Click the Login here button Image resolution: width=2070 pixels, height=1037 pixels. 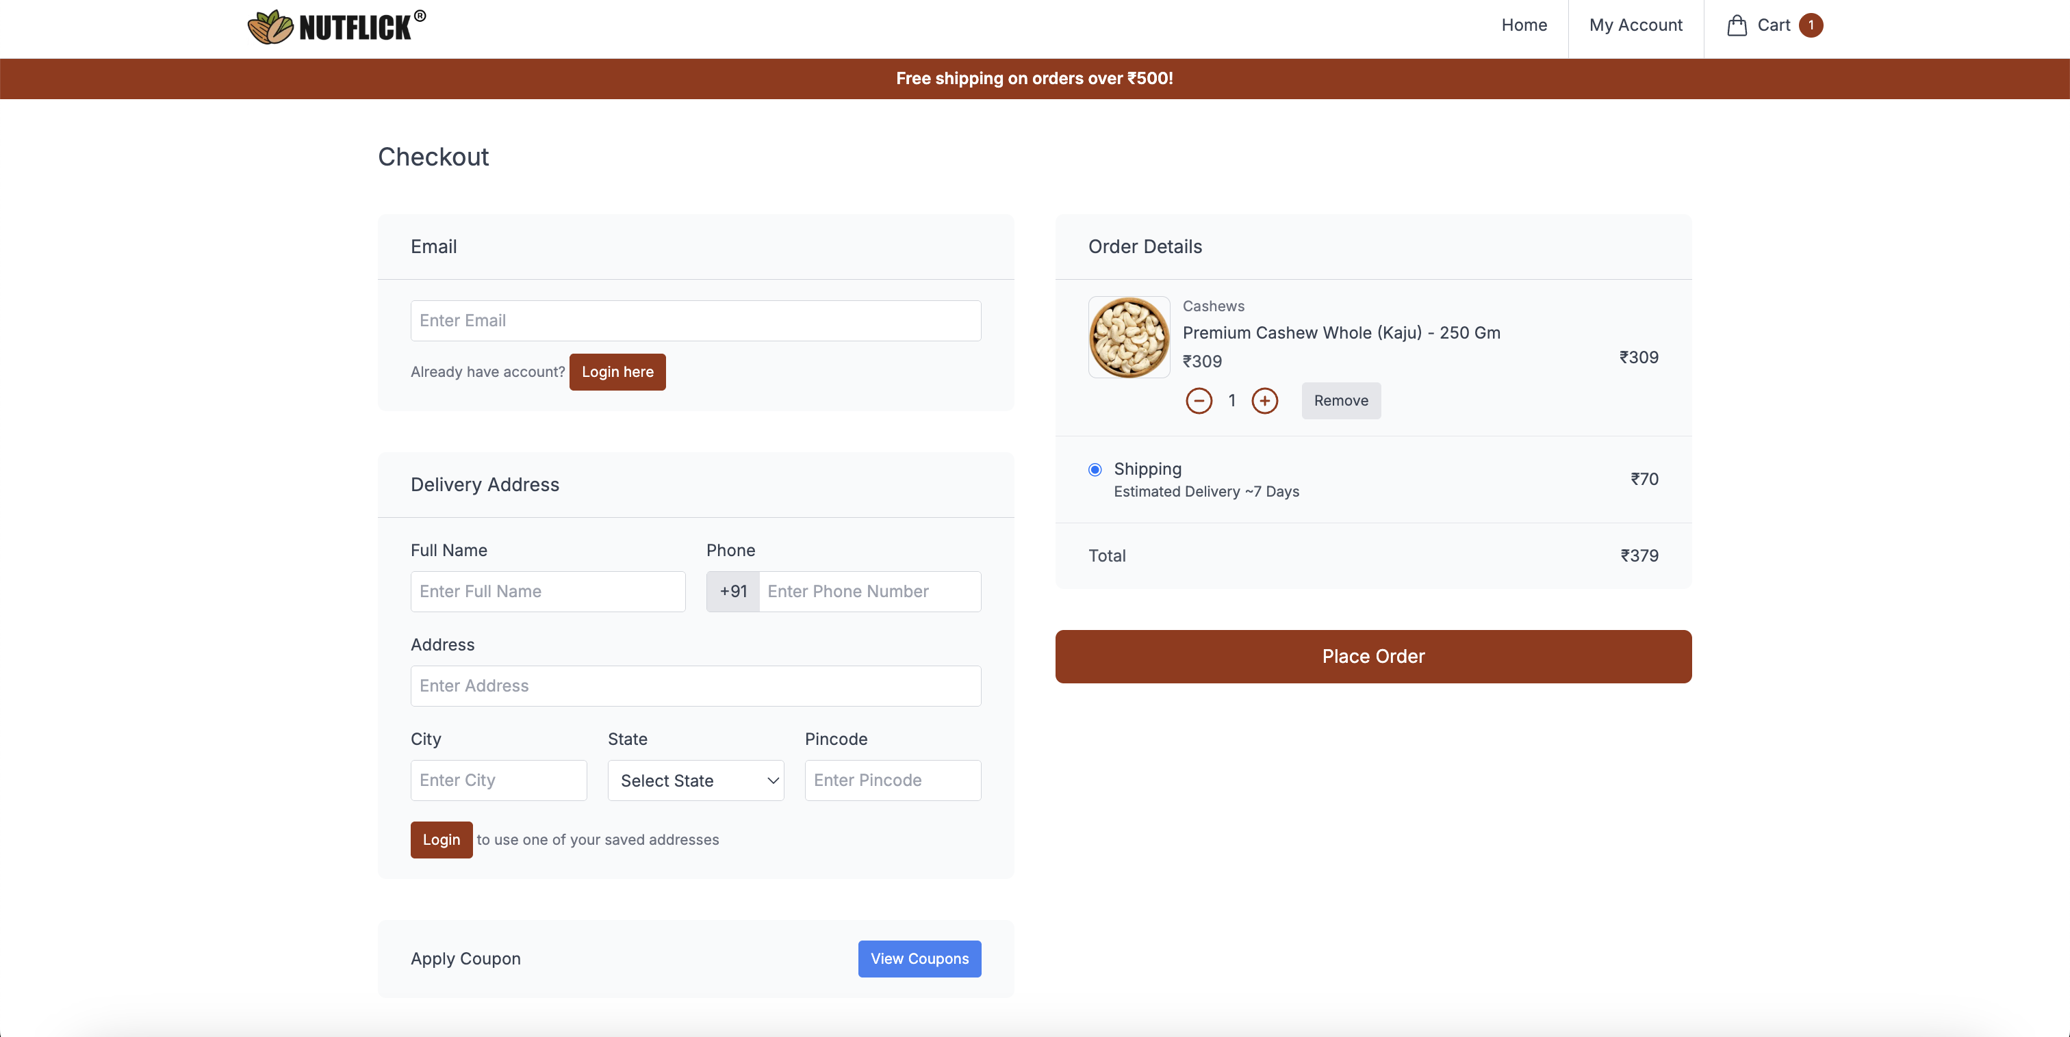616,372
